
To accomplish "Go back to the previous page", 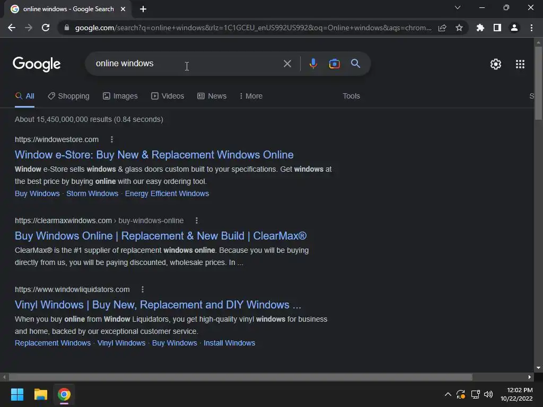I will tap(12, 28).
